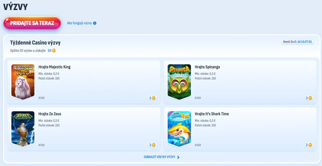Select the Hrajte It's Shark Time title
Screen dimensions: 322x166
(x=212, y=114)
